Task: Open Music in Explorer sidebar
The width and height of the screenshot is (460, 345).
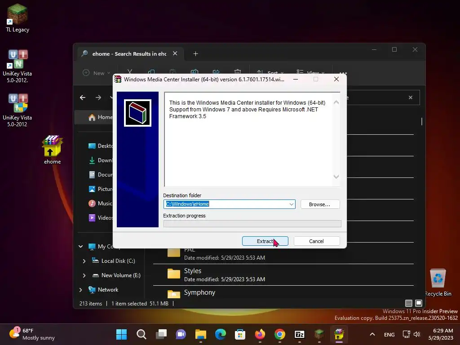Action: point(100,203)
